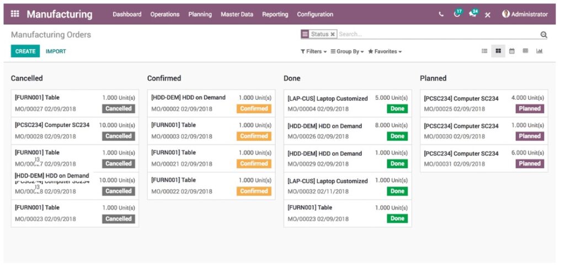The image size is (565, 269).
Task: Switch to kanban view
Action: pos(498,51)
